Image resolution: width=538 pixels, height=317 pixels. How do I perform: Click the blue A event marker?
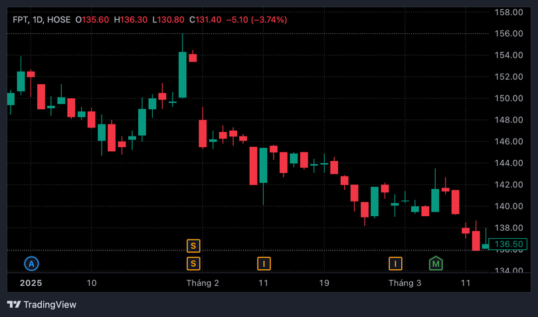click(31, 263)
